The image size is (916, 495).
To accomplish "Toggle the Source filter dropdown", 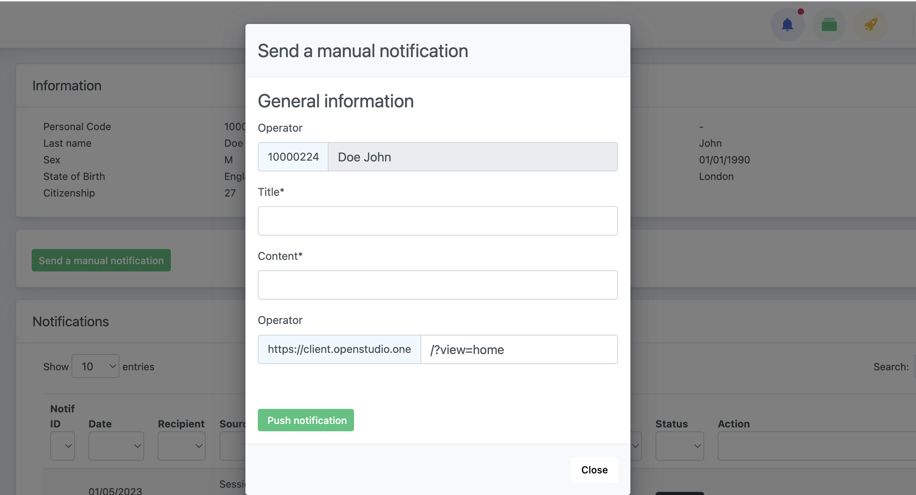I will (x=235, y=446).
